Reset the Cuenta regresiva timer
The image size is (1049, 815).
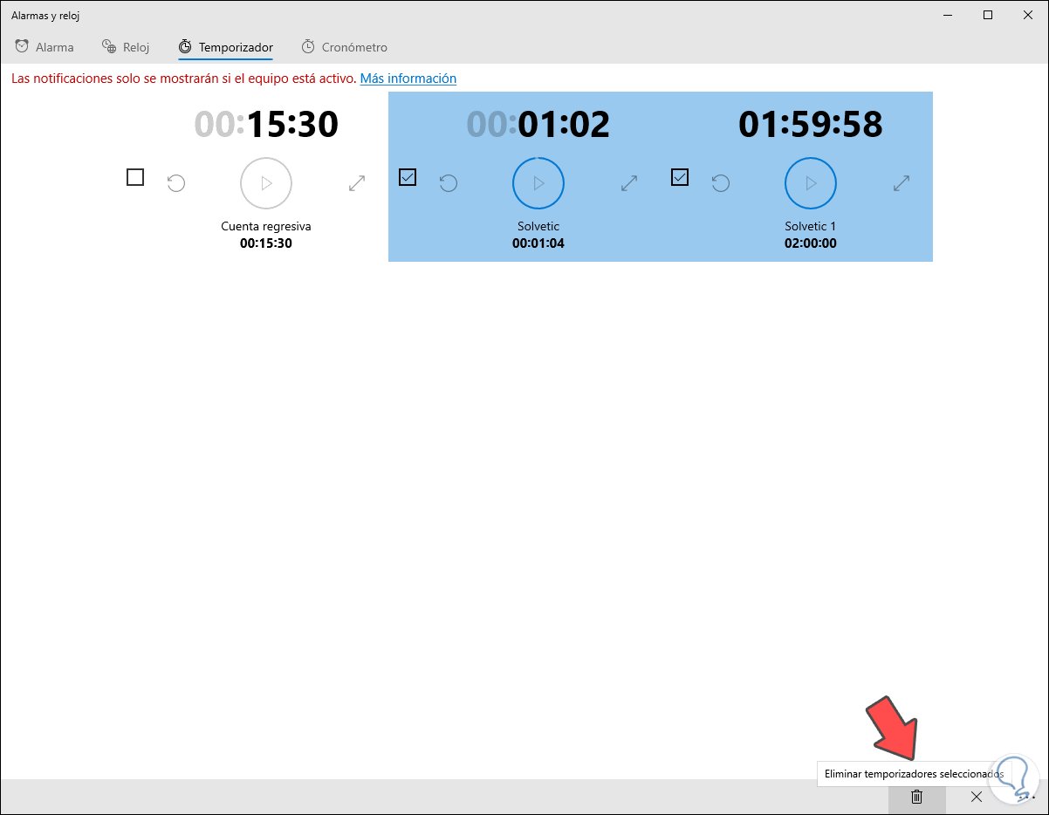tap(175, 183)
